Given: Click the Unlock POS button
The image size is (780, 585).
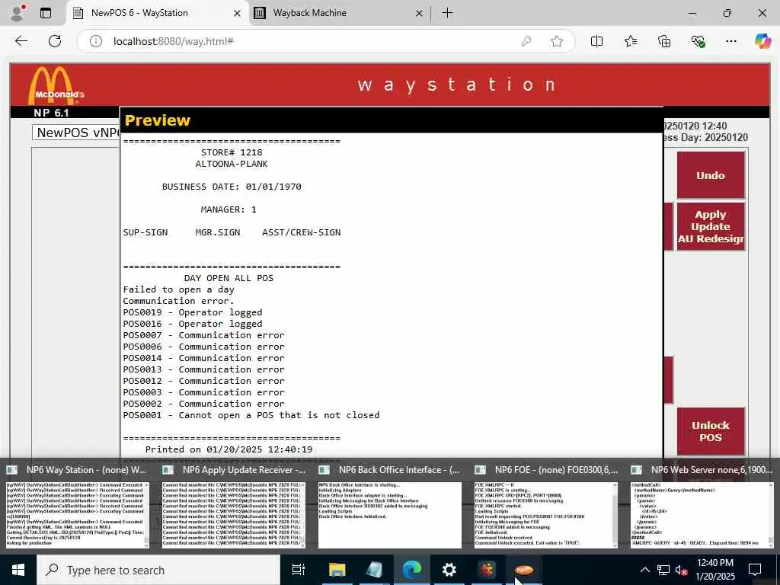Looking at the screenshot, I should pos(711,431).
